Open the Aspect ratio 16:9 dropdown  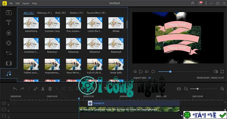151,78
